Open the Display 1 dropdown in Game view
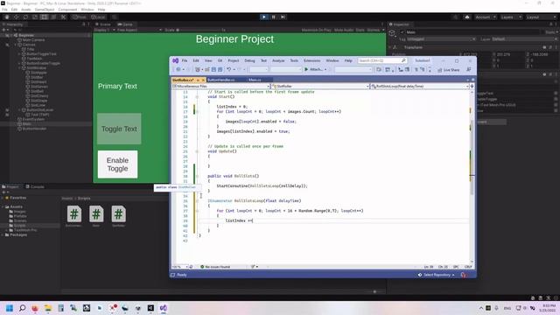The width and height of the screenshot is (560, 315). [104, 30]
